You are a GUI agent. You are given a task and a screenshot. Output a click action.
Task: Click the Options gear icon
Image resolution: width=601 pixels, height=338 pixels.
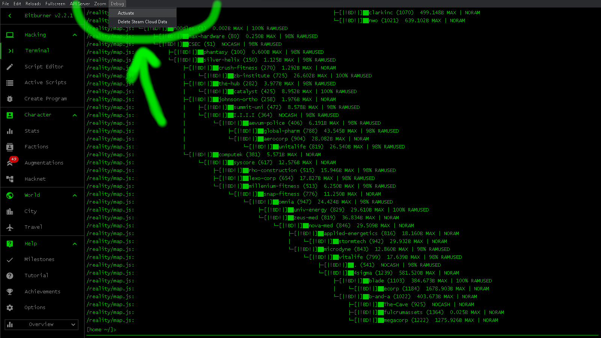point(10,308)
